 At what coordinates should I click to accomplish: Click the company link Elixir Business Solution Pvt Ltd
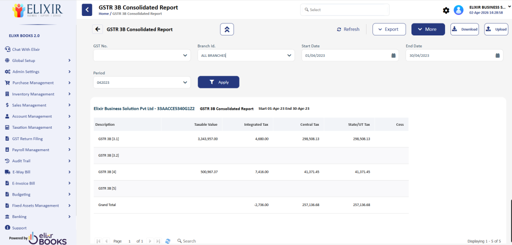pyautogui.click(x=144, y=108)
